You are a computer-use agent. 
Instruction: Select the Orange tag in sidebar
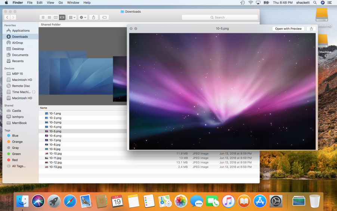(17, 142)
